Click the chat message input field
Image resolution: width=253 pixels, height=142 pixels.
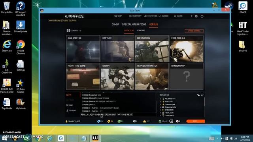click(118, 115)
